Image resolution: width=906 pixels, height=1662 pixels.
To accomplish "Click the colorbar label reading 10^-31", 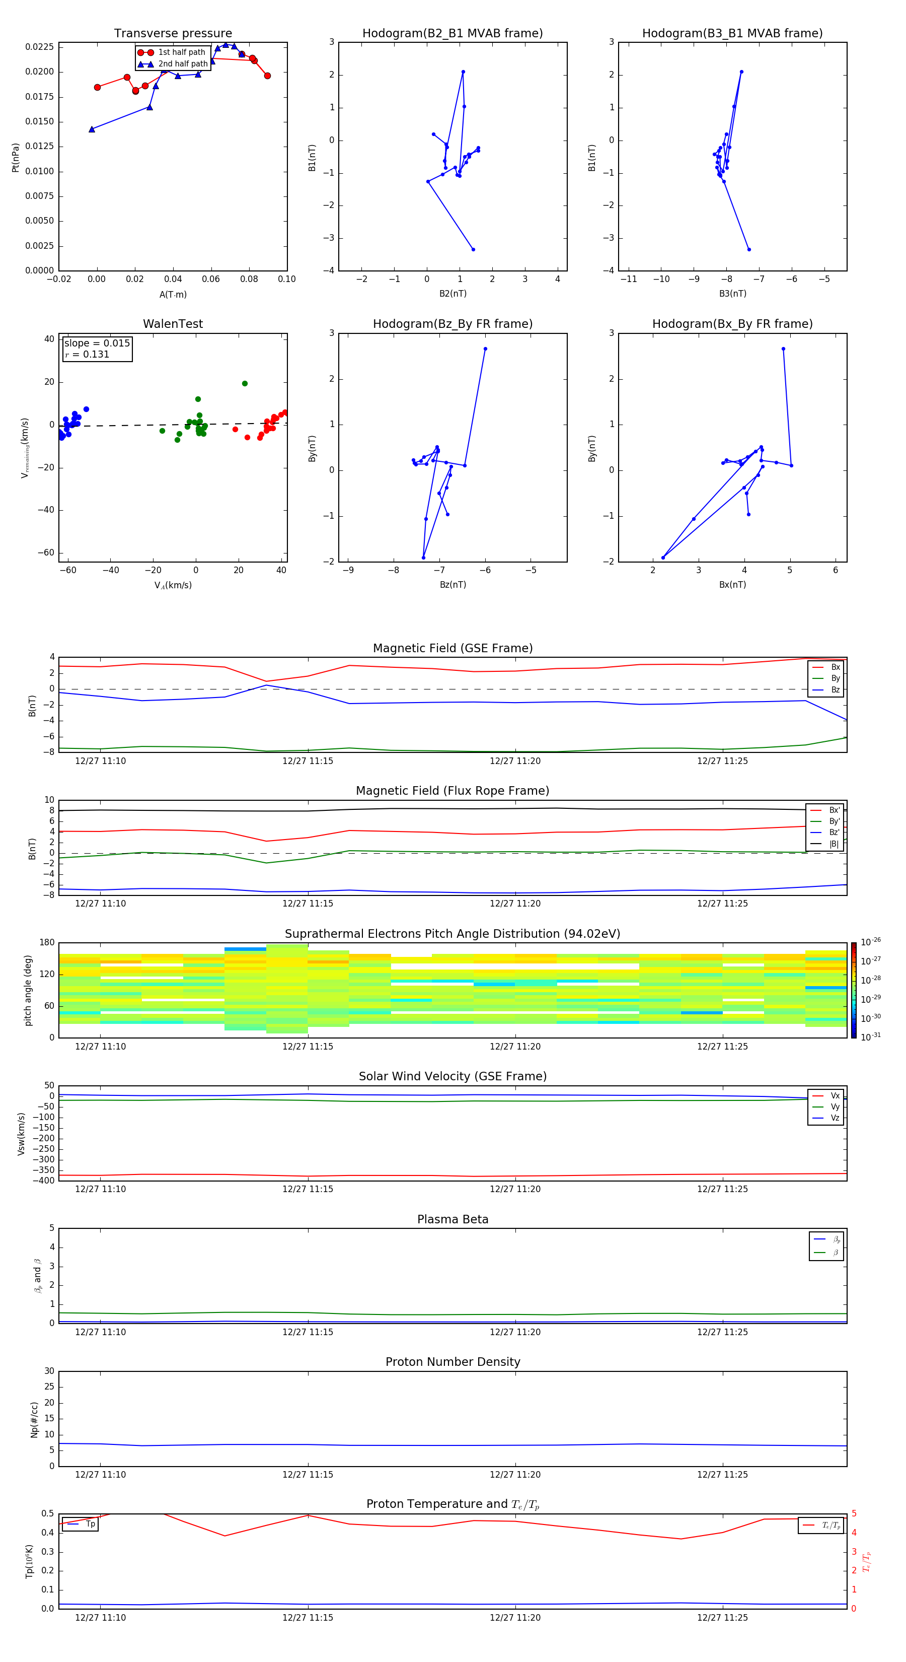I will click(871, 1037).
